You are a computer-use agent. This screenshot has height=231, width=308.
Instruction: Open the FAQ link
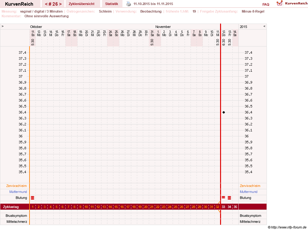(266, 4)
